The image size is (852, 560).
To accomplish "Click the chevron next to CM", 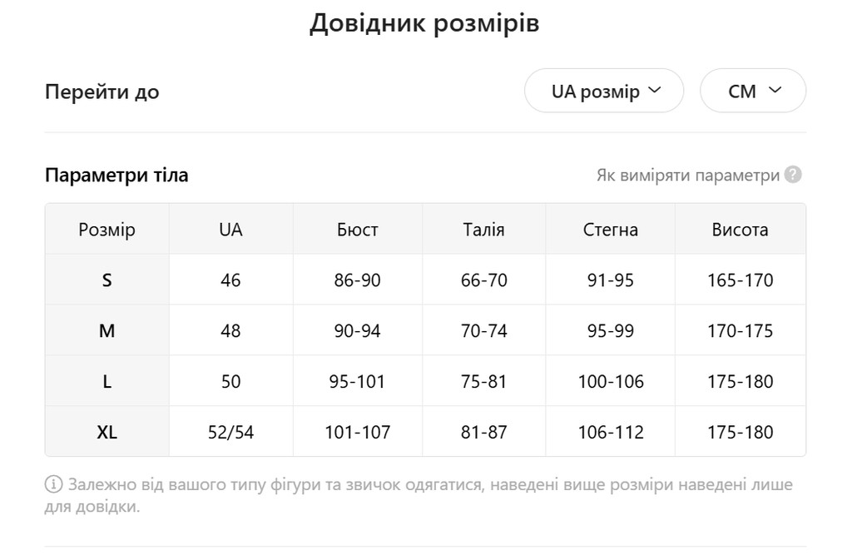I will click(x=775, y=90).
